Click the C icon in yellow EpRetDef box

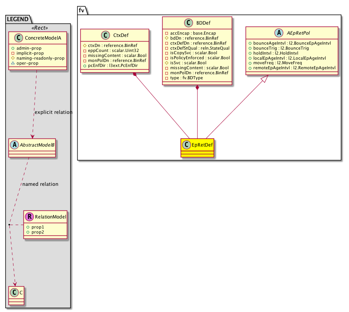click(x=187, y=145)
